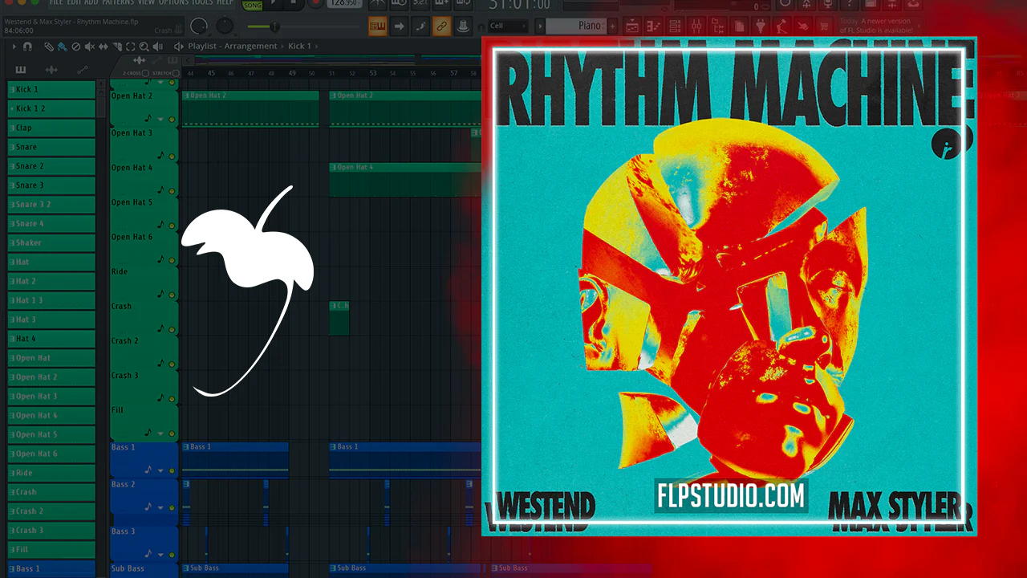Viewport: 1027px width, 578px height.
Task: Click the link chain toolbar icon
Action: pos(441,26)
